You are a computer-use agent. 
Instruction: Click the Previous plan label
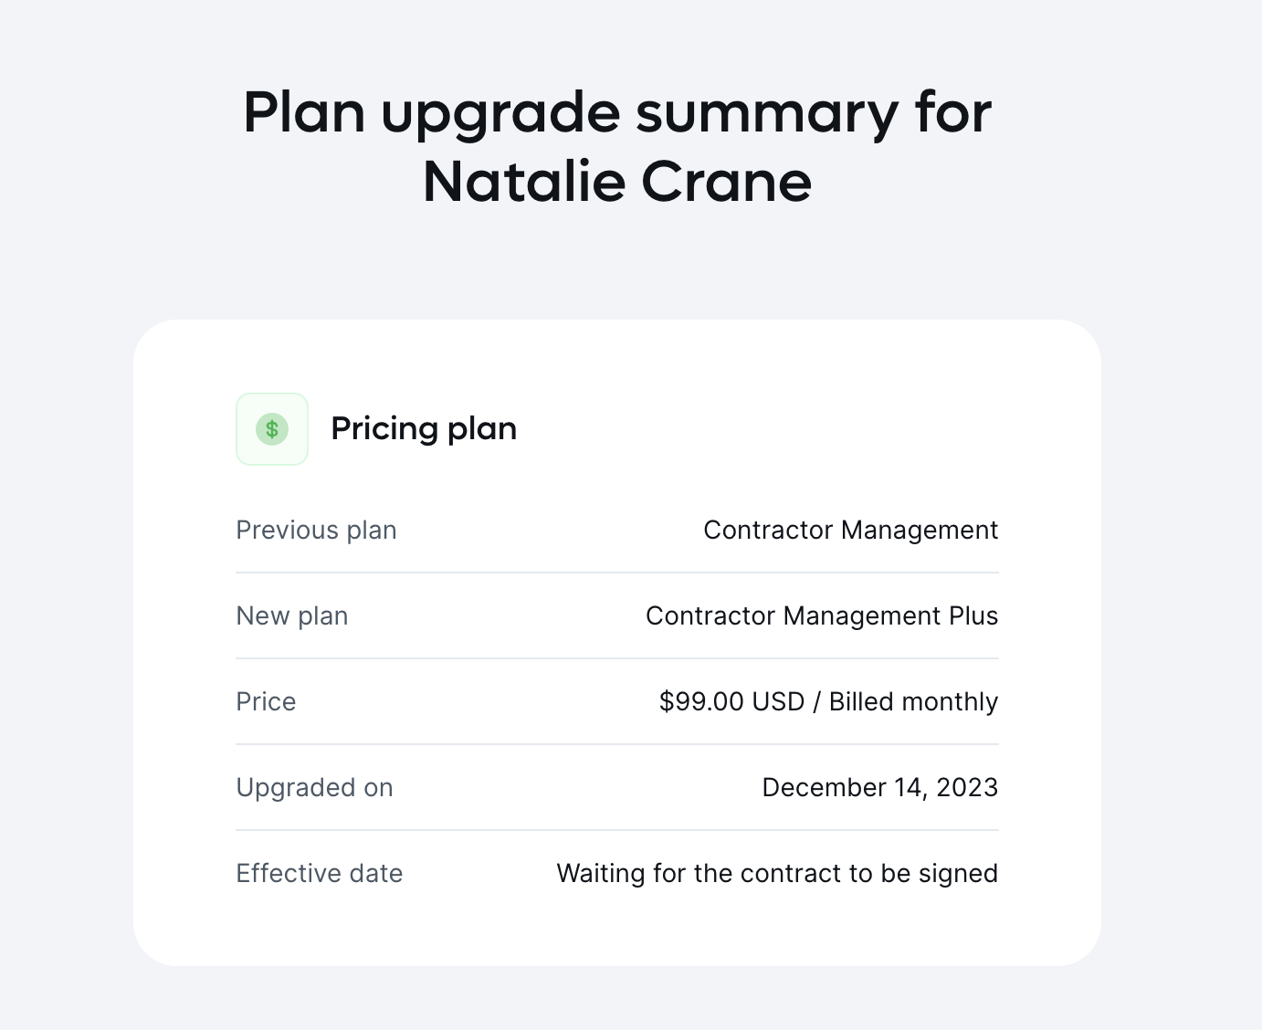[316, 531]
